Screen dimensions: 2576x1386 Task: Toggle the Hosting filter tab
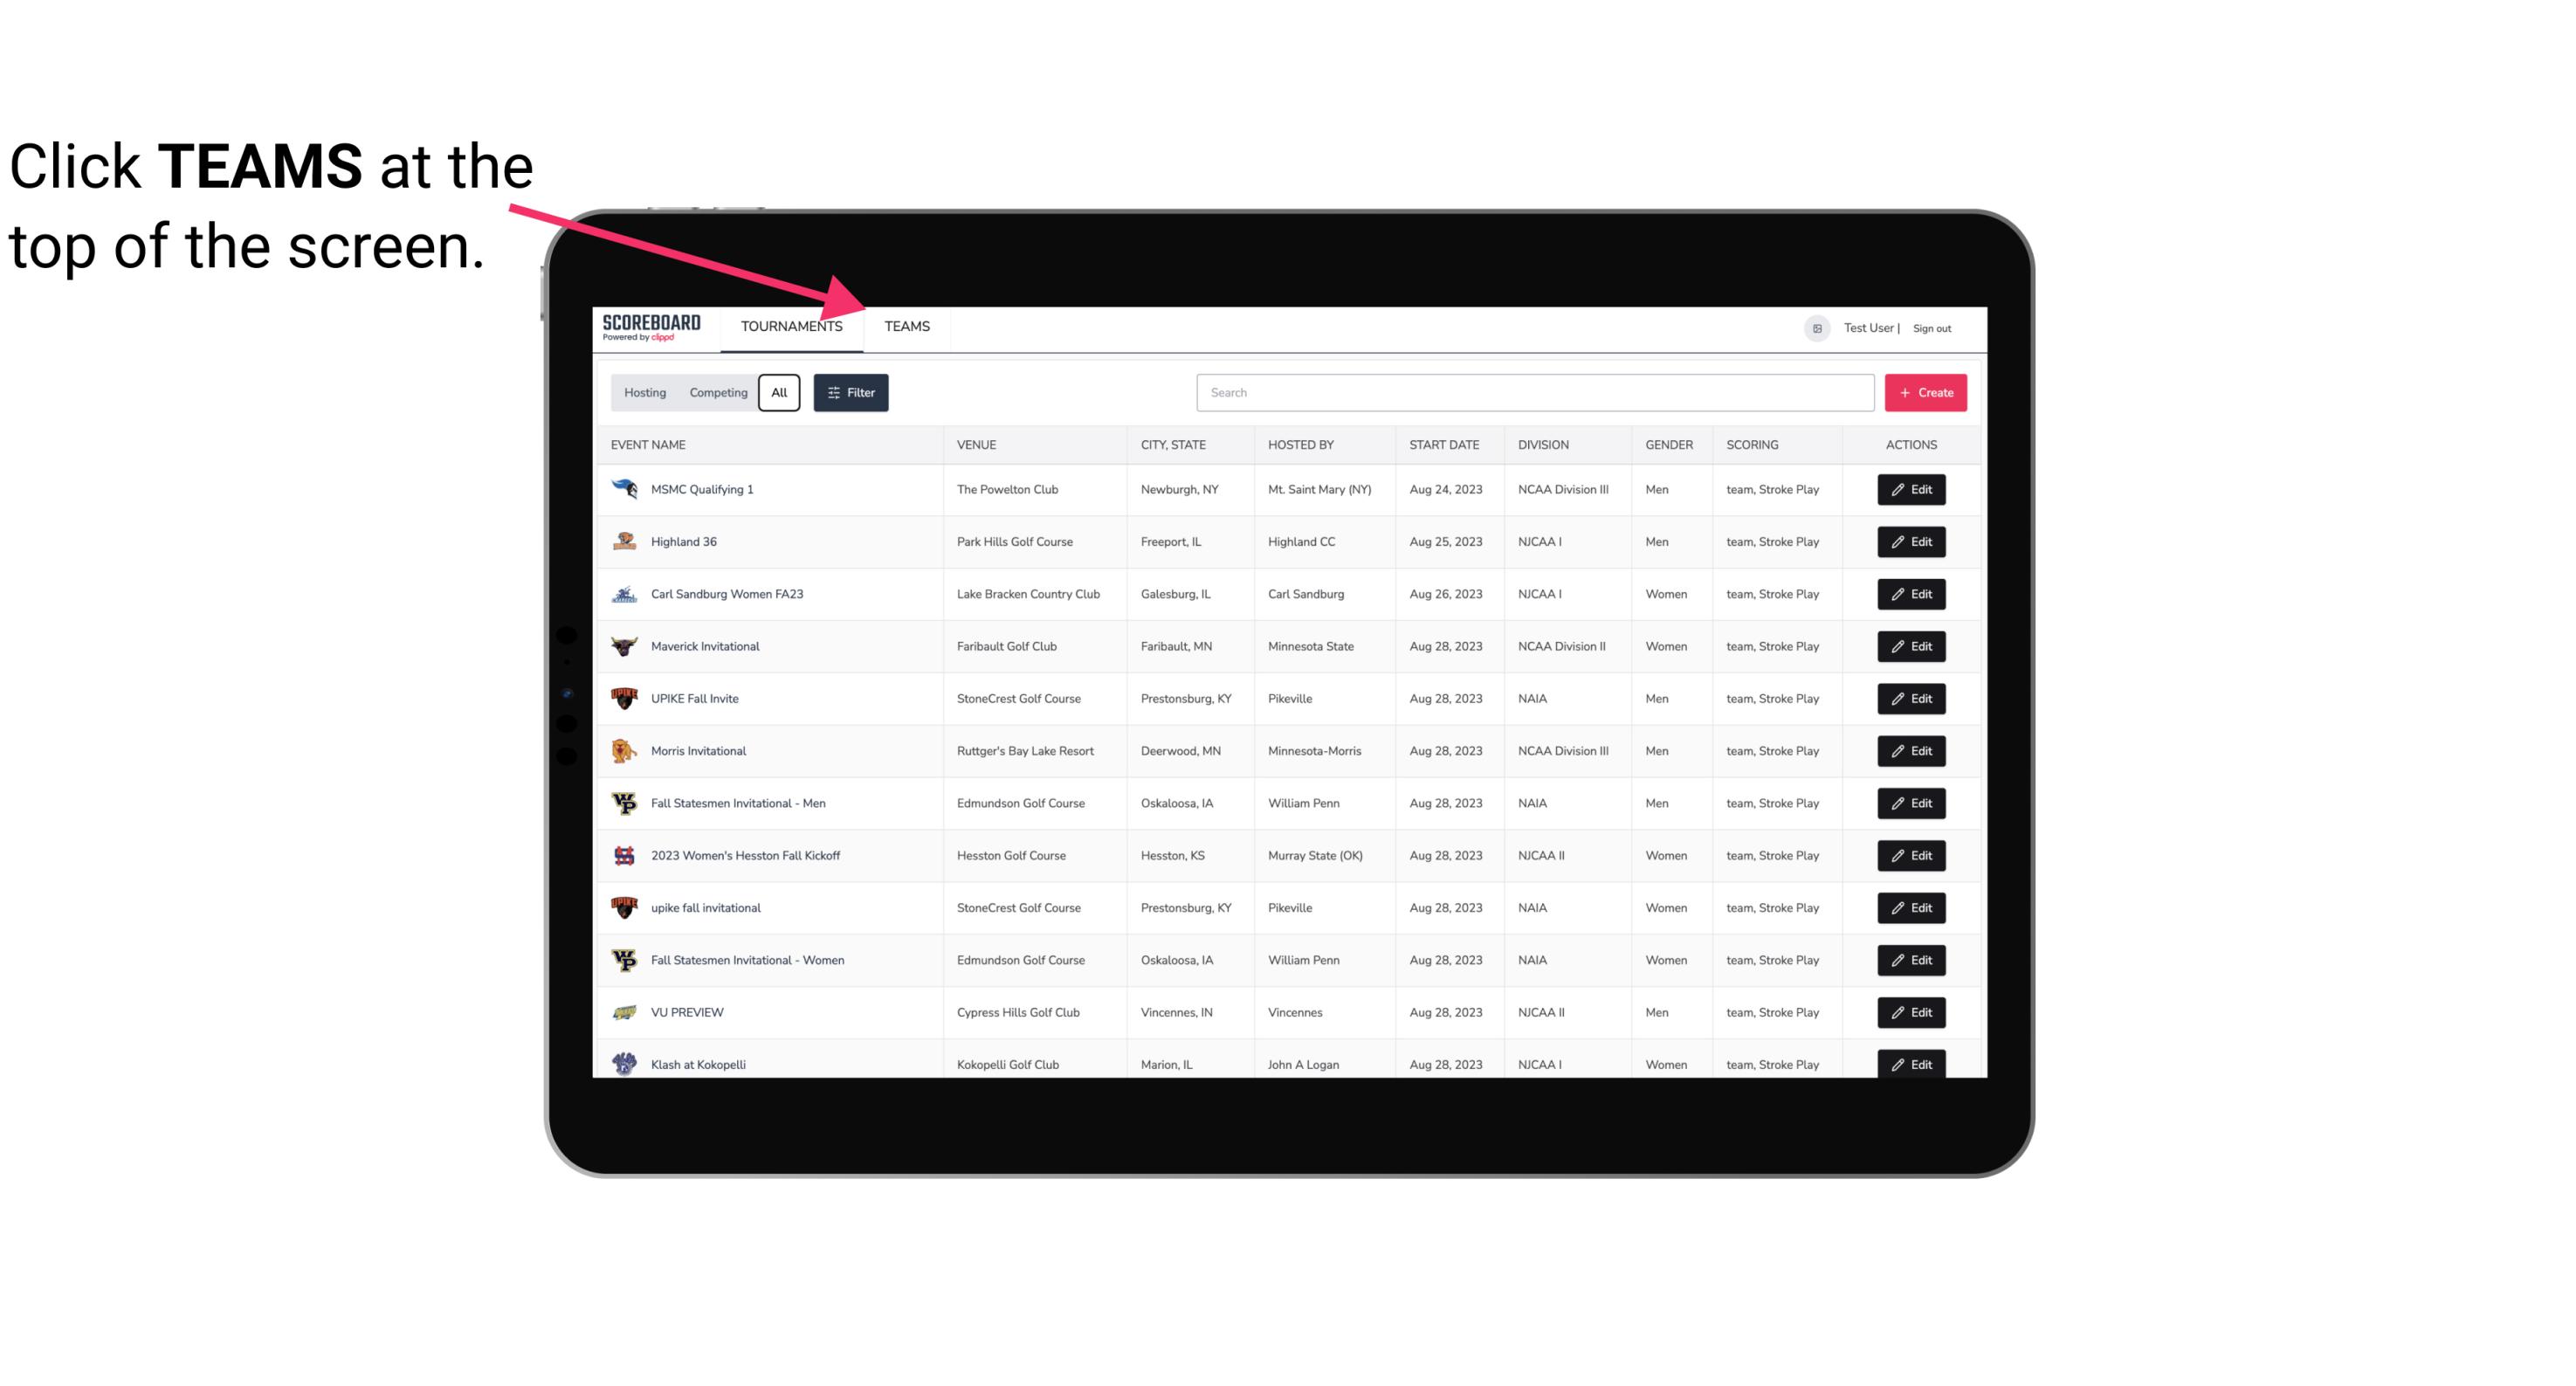(644, 391)
